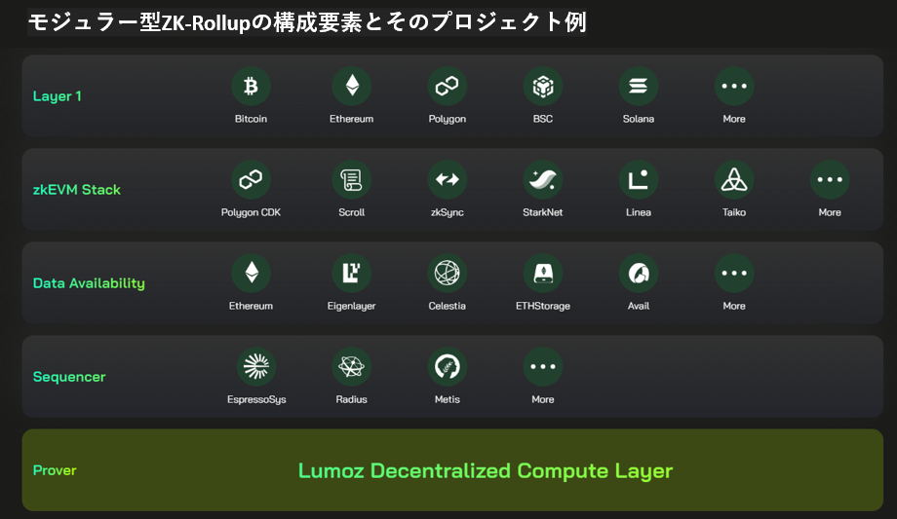Click the 'Sequencer' row label
The width and height of the screenshot is (897, 519).
point(69,377)
